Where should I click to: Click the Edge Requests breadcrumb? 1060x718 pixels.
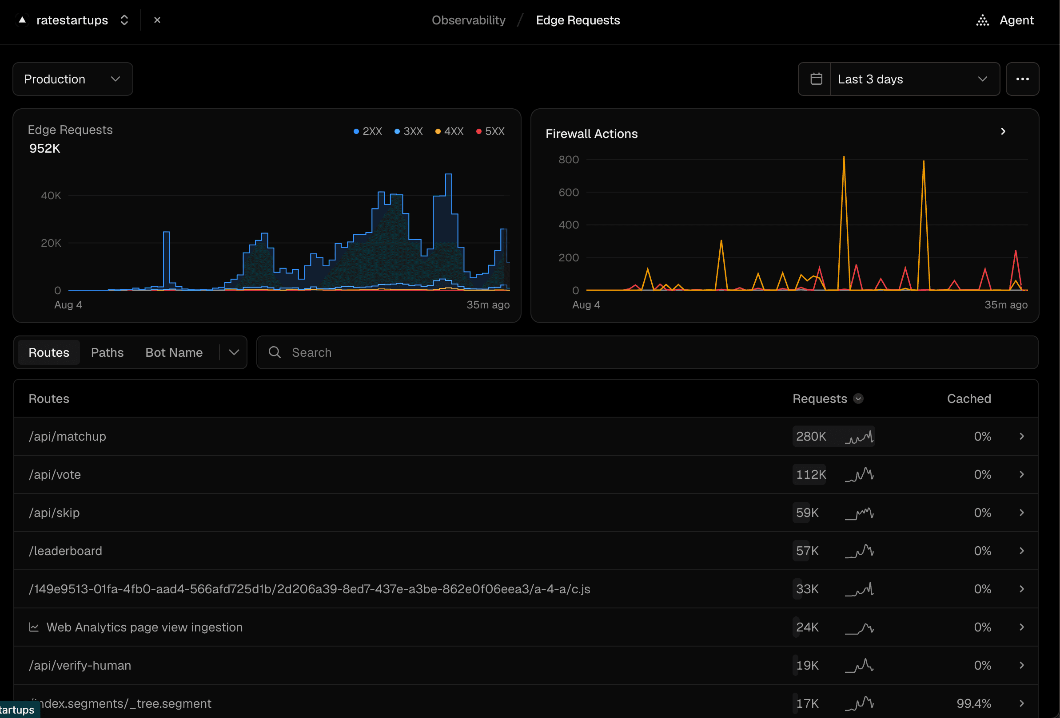click(x=578, y=20)
